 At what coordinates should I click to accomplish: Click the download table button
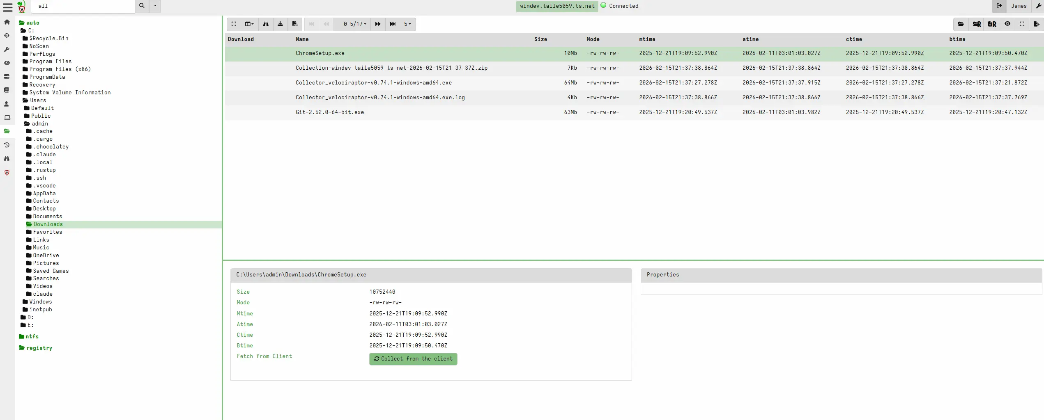(x=280, y=24)
